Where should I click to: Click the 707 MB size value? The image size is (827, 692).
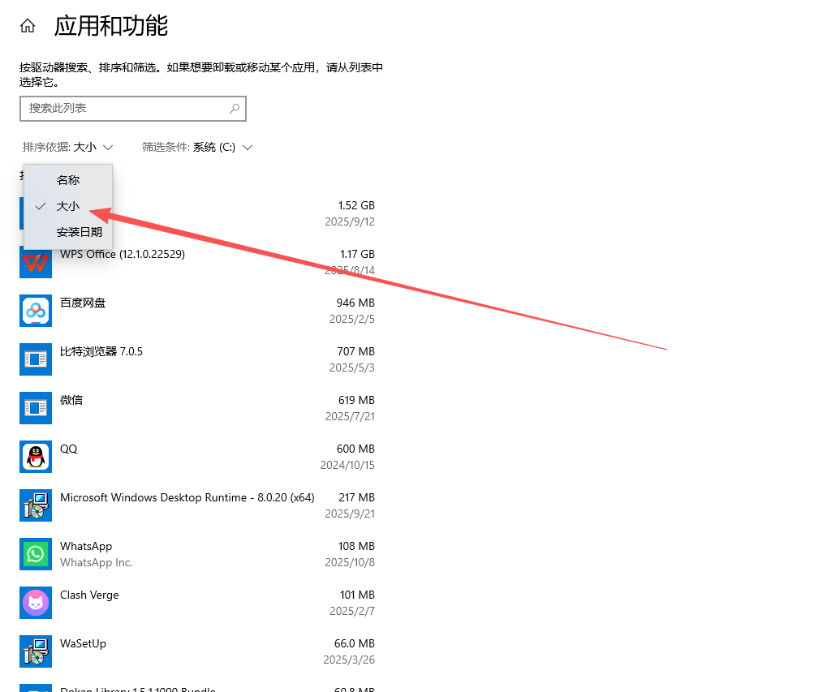pos(356,351)
